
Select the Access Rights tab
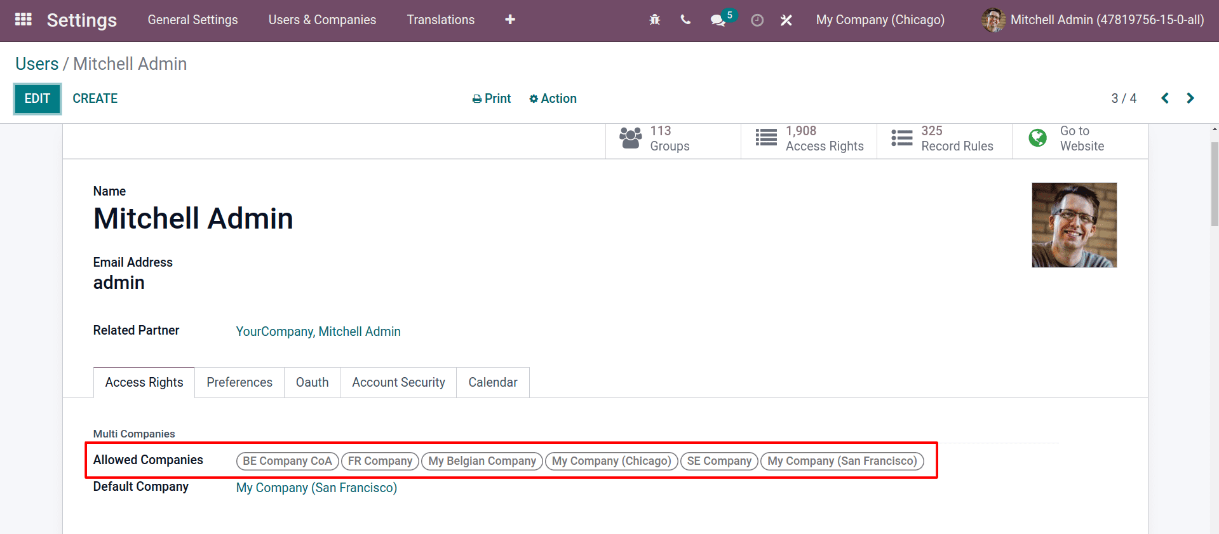(144, 382)
